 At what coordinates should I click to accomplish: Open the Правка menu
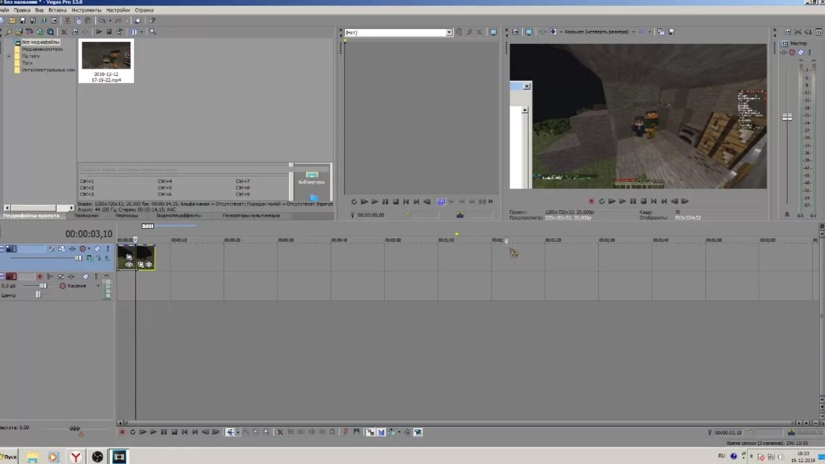tap(22, 10)
